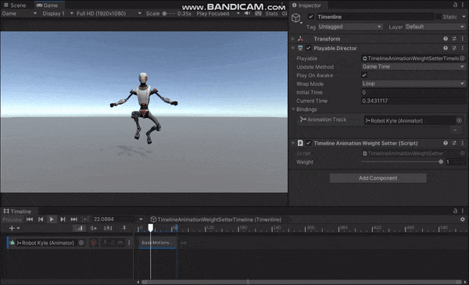Viewport: 469px width, 285px height.
Task: Pick object for the Script field
Action: pyautogui.click(x=462, y=153)
